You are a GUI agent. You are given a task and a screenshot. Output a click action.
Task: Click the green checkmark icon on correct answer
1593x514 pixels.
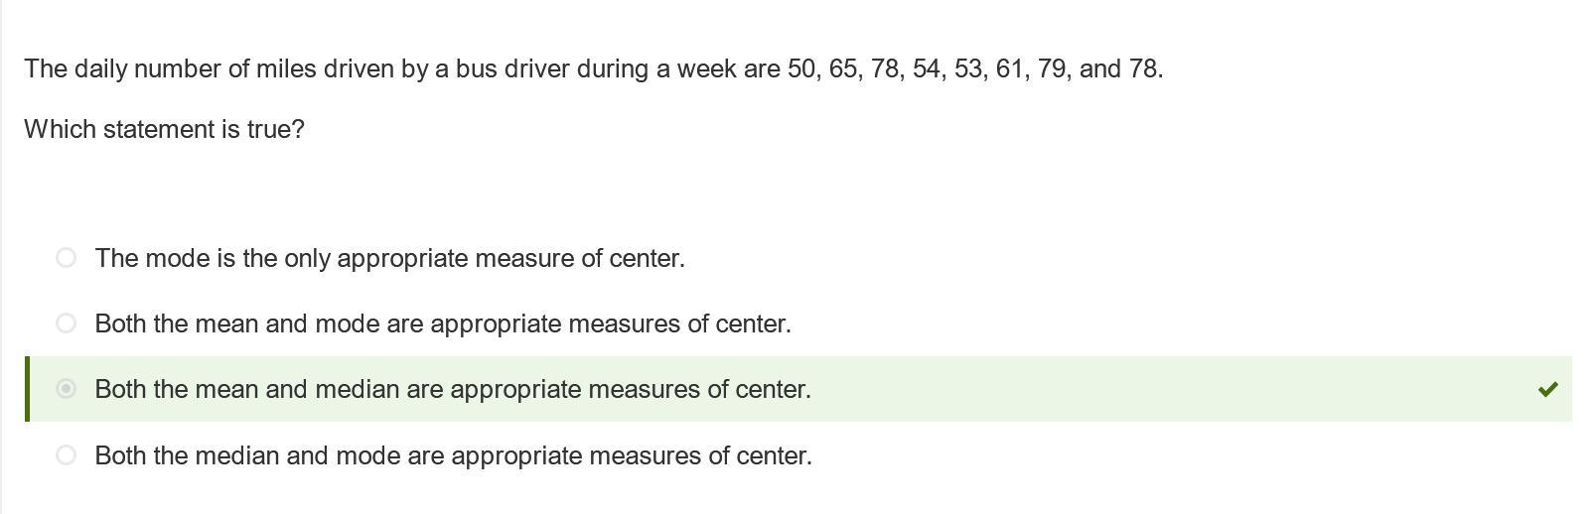click(x=1547, y=389)
